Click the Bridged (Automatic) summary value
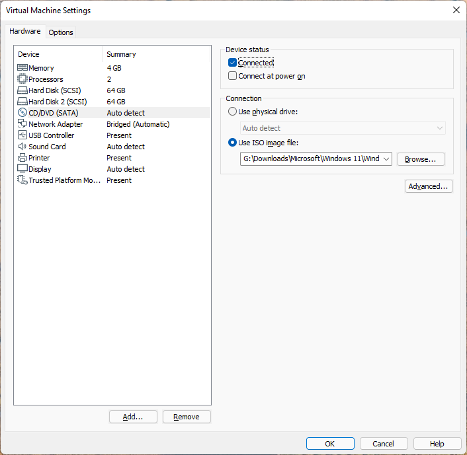The width and height of the screenshot is (467, 455). [138, 124]
